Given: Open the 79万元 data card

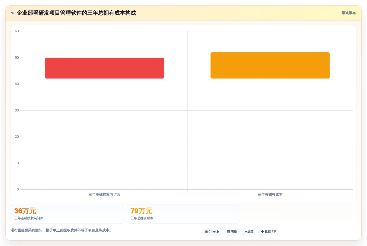Looking at the screenshot, I should pos(183,214).
